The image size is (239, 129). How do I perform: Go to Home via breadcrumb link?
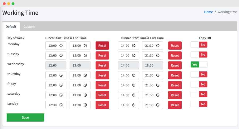pyautogui.click(x=208, y=12)
